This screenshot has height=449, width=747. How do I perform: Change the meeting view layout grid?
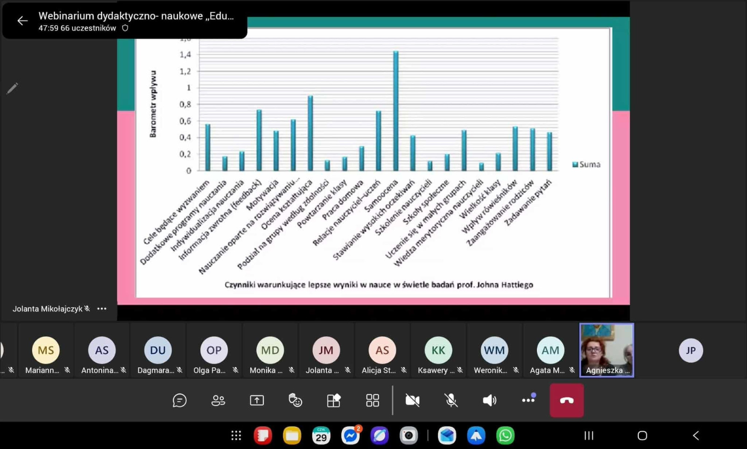coord(373,401)
